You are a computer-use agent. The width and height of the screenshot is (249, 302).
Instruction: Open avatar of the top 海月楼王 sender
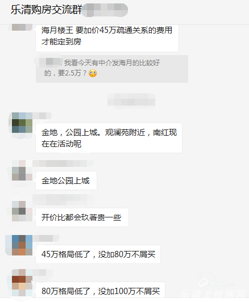(22, 27)
